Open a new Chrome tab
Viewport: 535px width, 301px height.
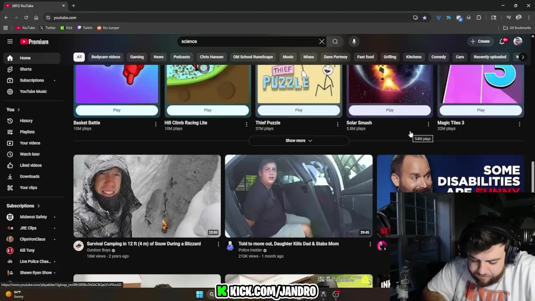[x=74, y=5]
